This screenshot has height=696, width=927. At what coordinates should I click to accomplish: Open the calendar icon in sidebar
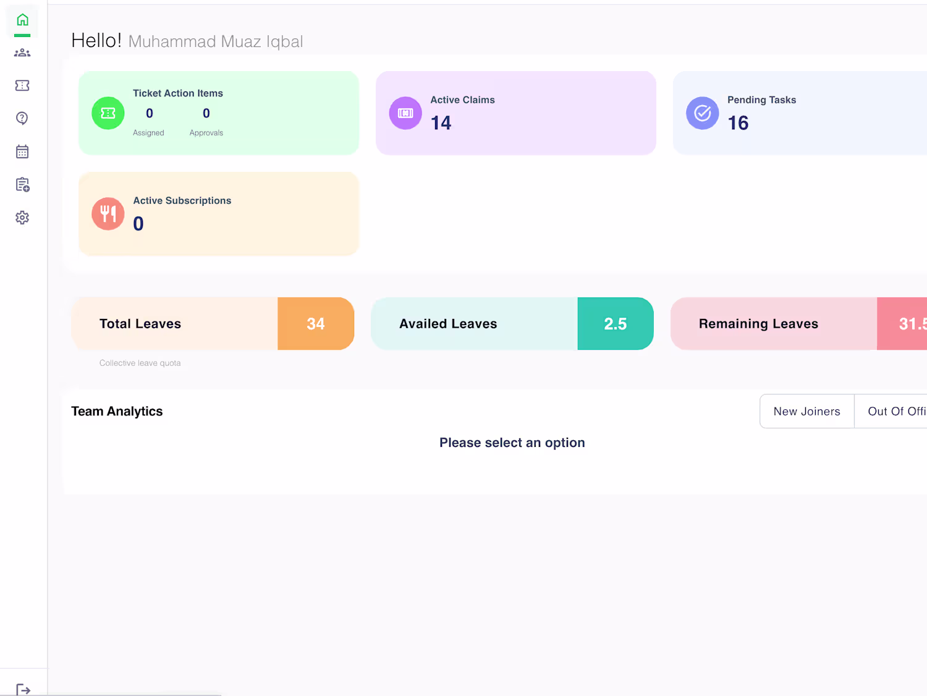22,151
